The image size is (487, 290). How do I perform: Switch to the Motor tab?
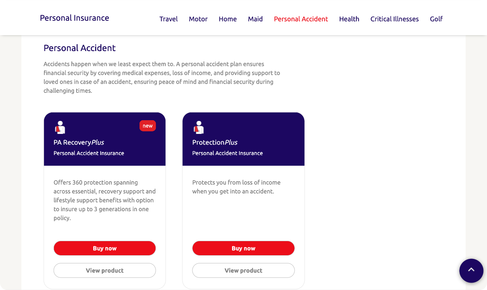[198, 19]
